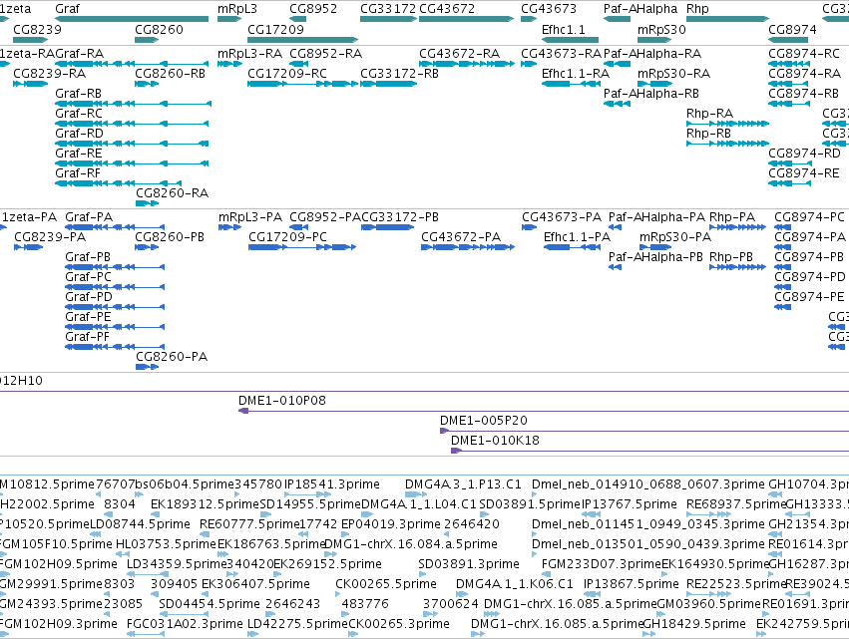
Task: Click the CG8239-PA protein label
Action: tap(50, 237)
